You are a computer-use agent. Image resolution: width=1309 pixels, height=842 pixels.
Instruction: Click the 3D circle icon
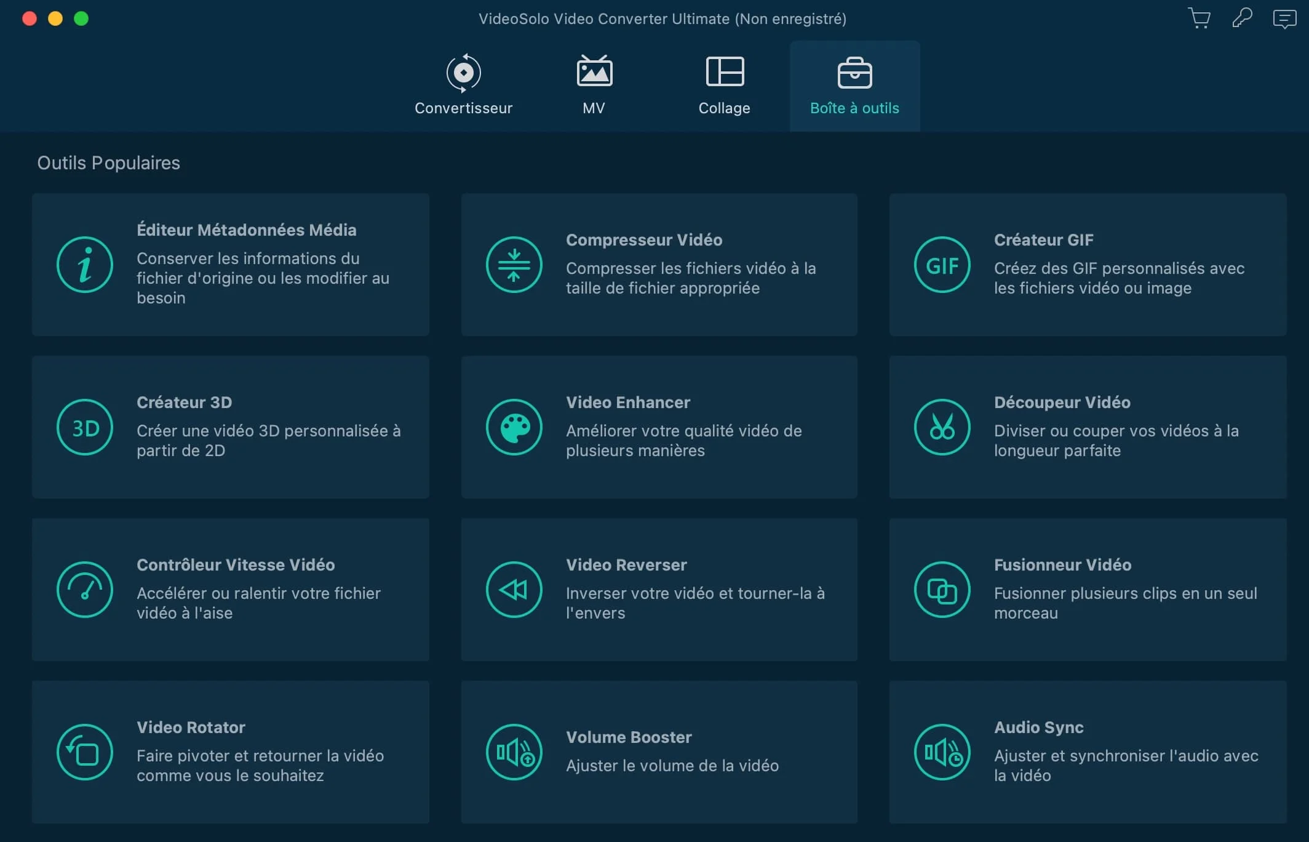(85, 427)
